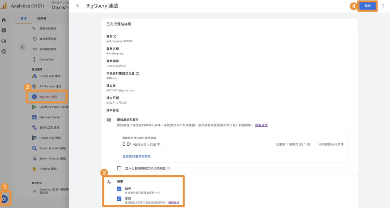Click the Display & Video 360 icon

[x=34, y=107]
